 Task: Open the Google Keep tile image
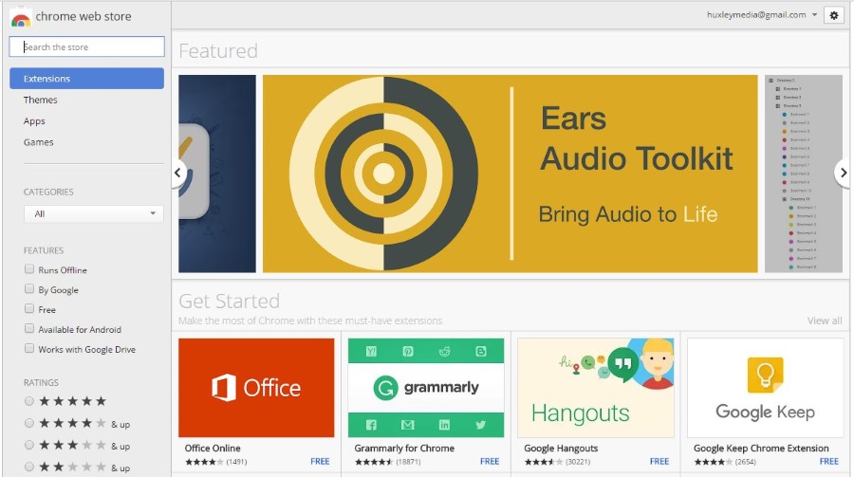(765, 388)
